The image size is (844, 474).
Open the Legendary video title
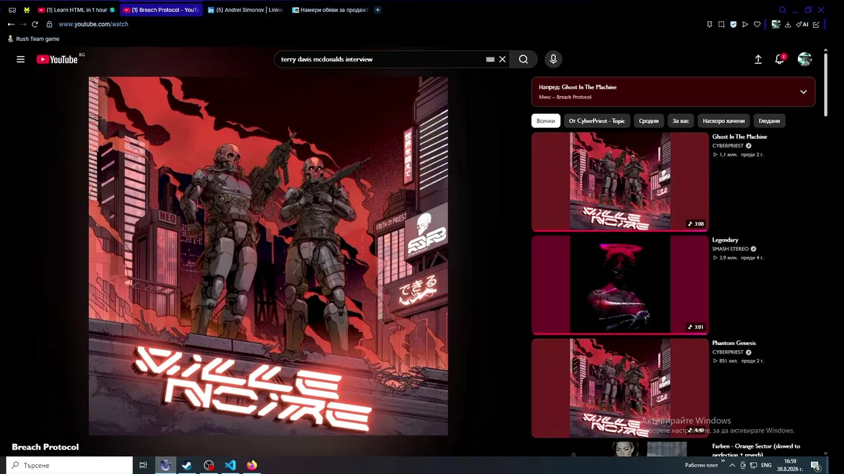coord(725,240)
